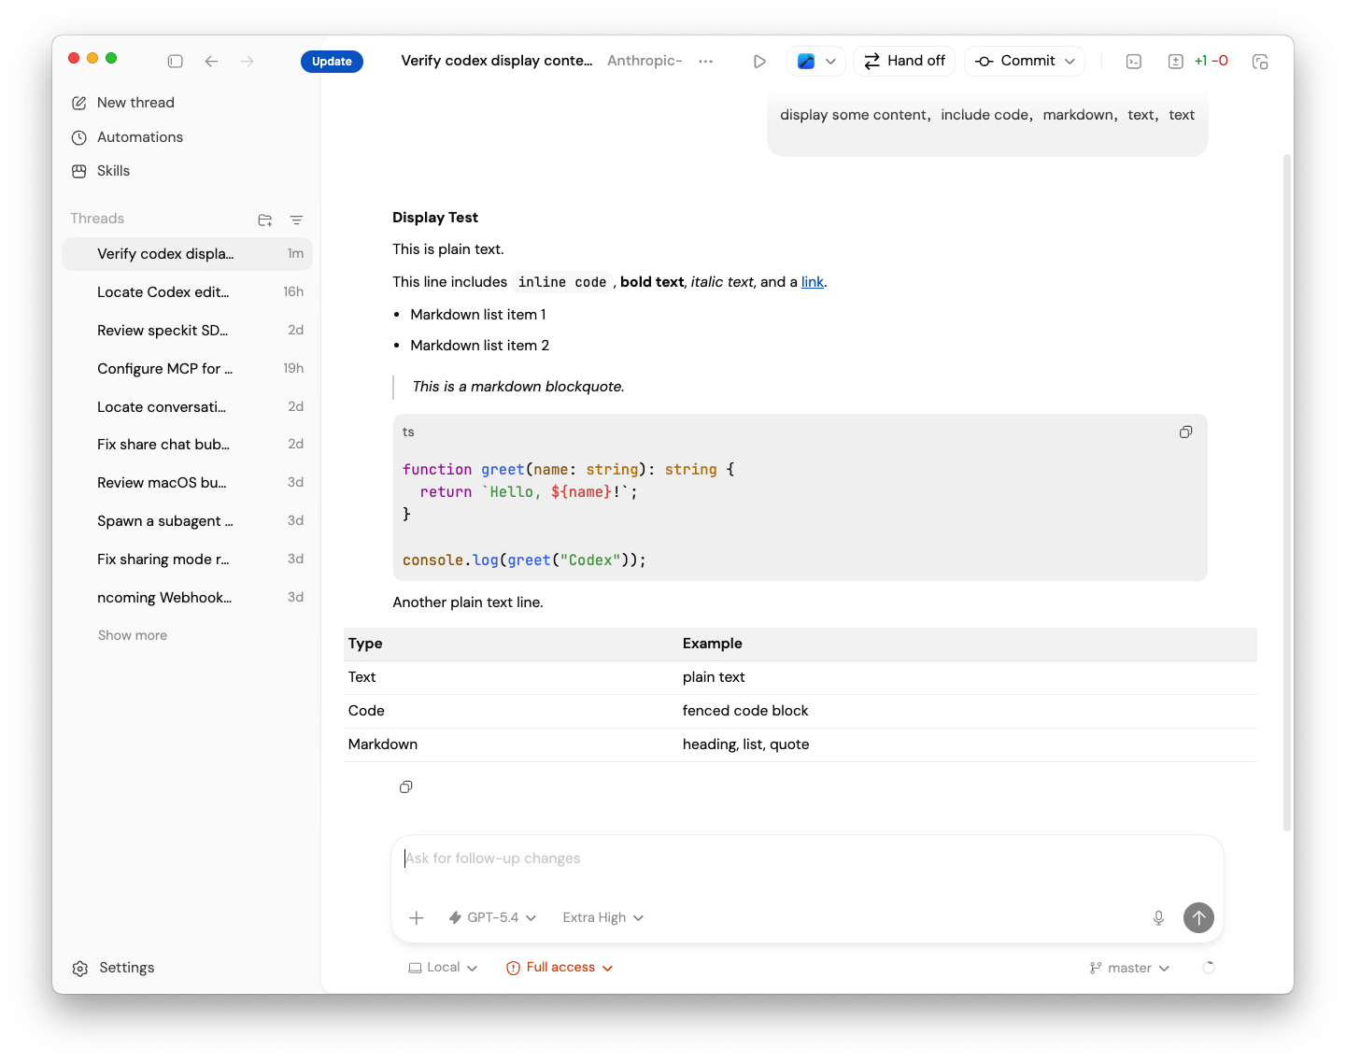Change the Full access permission dropdown
Viewport: 1346px width, 1063px height.
[x=560, y=968]
